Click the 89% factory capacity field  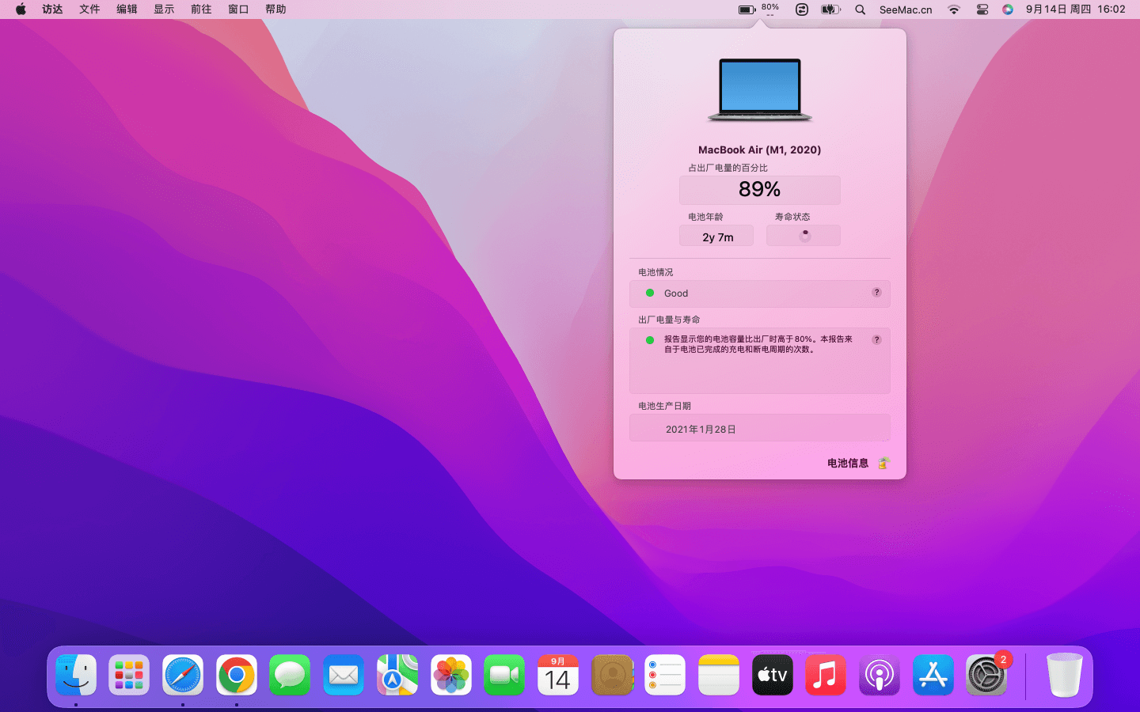tap(759, 190)
